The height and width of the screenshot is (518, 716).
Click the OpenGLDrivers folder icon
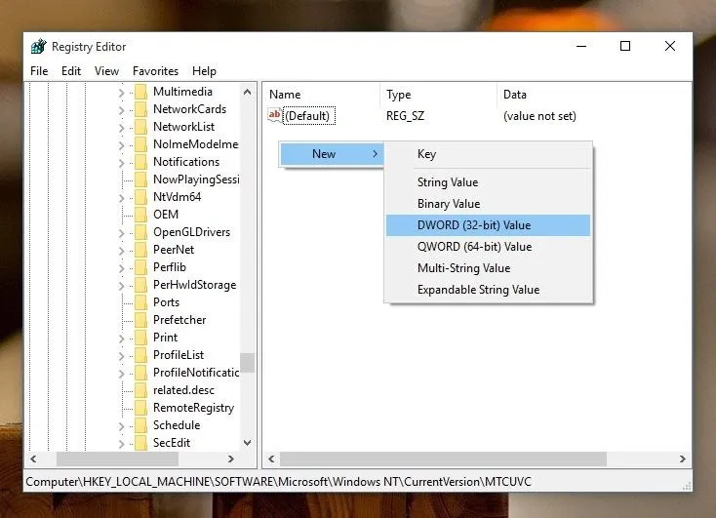(x=141, y=232)
